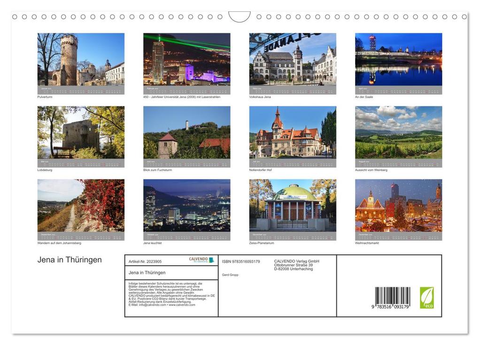Open the 'Jena in Thüringen' title heading
Viewport: 479px width, 345px height.
coord(69,260)
